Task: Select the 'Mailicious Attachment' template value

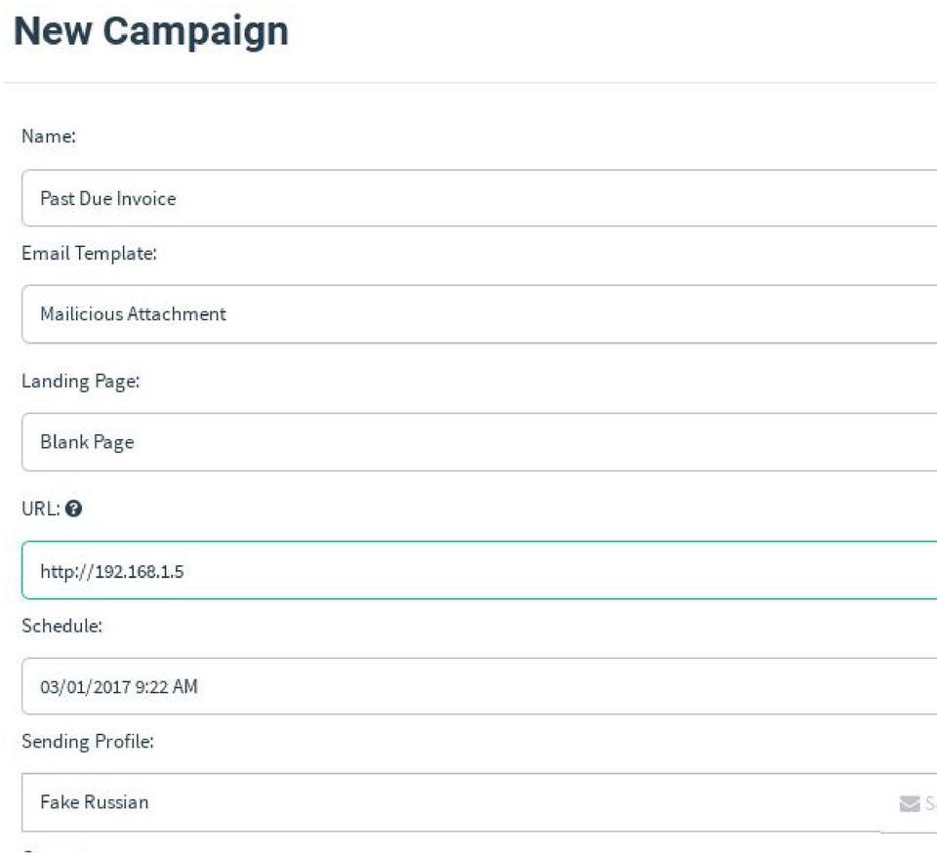Action: click(x=133, y=314)
